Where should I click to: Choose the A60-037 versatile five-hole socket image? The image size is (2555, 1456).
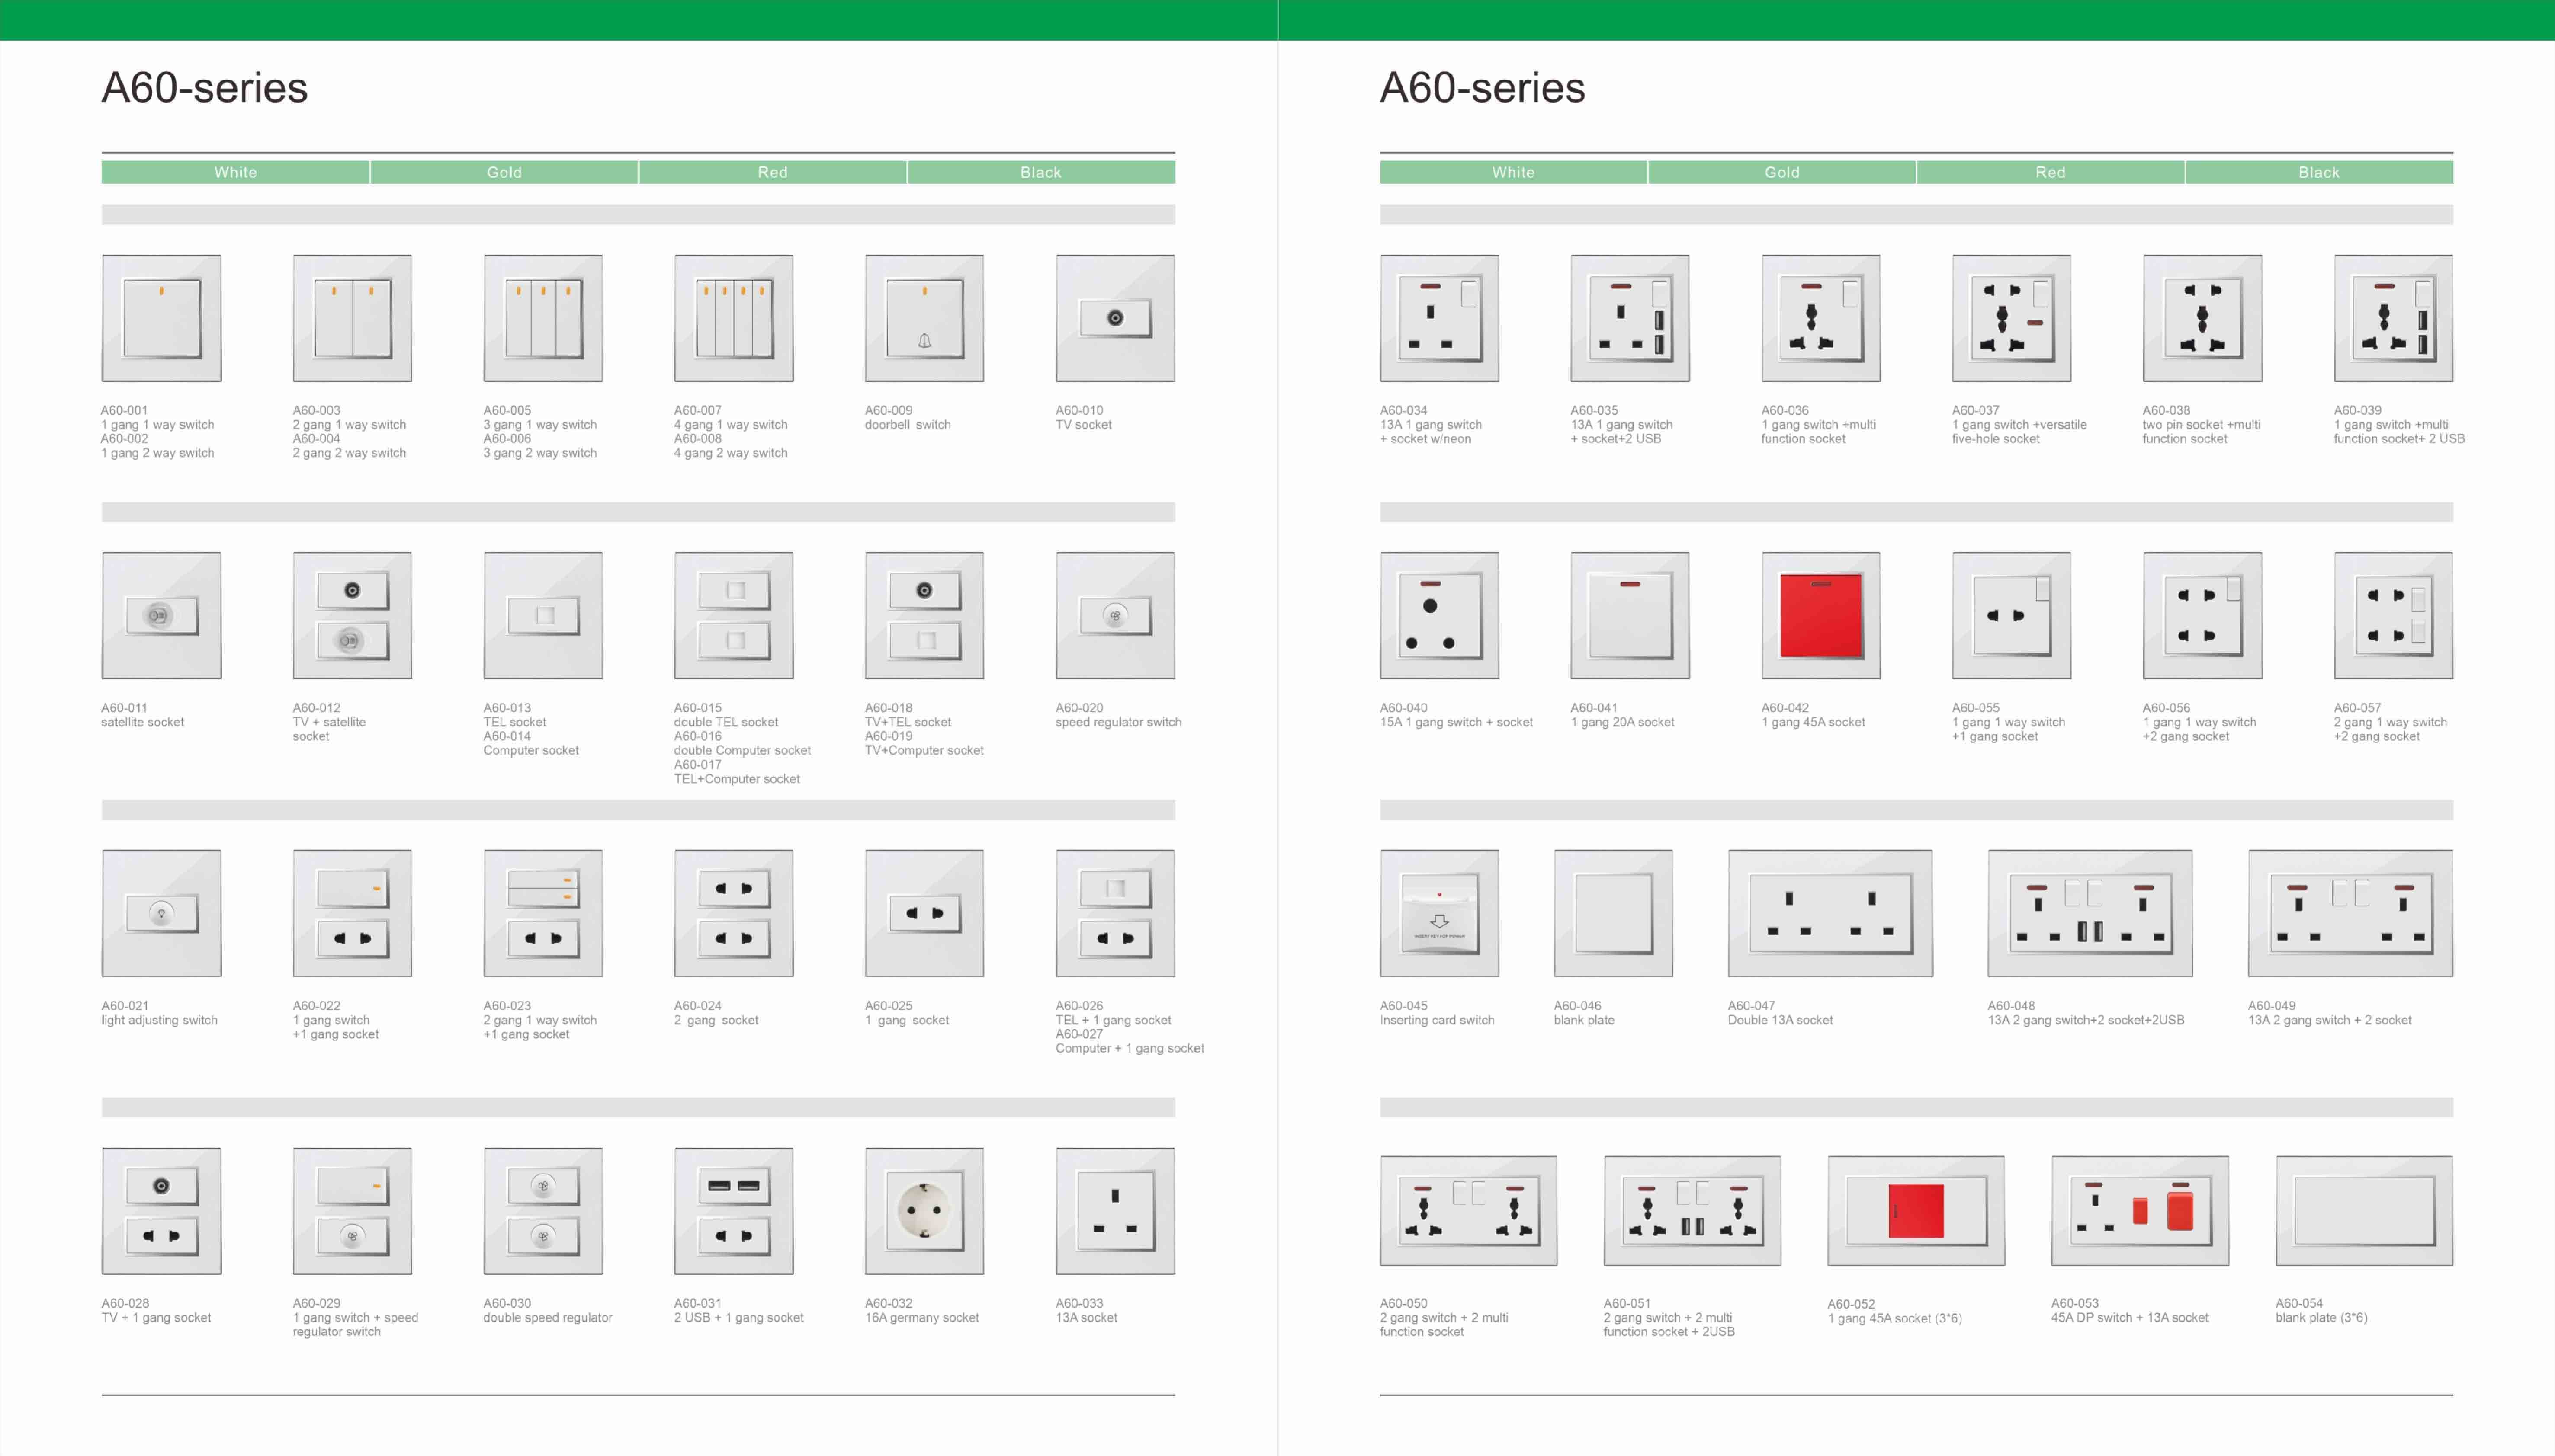click(x=2012, y=318)
